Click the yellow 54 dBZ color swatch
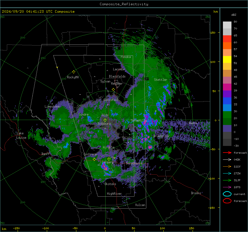The width and height of the screenshot is (248, 232). (x=227, y=60)
